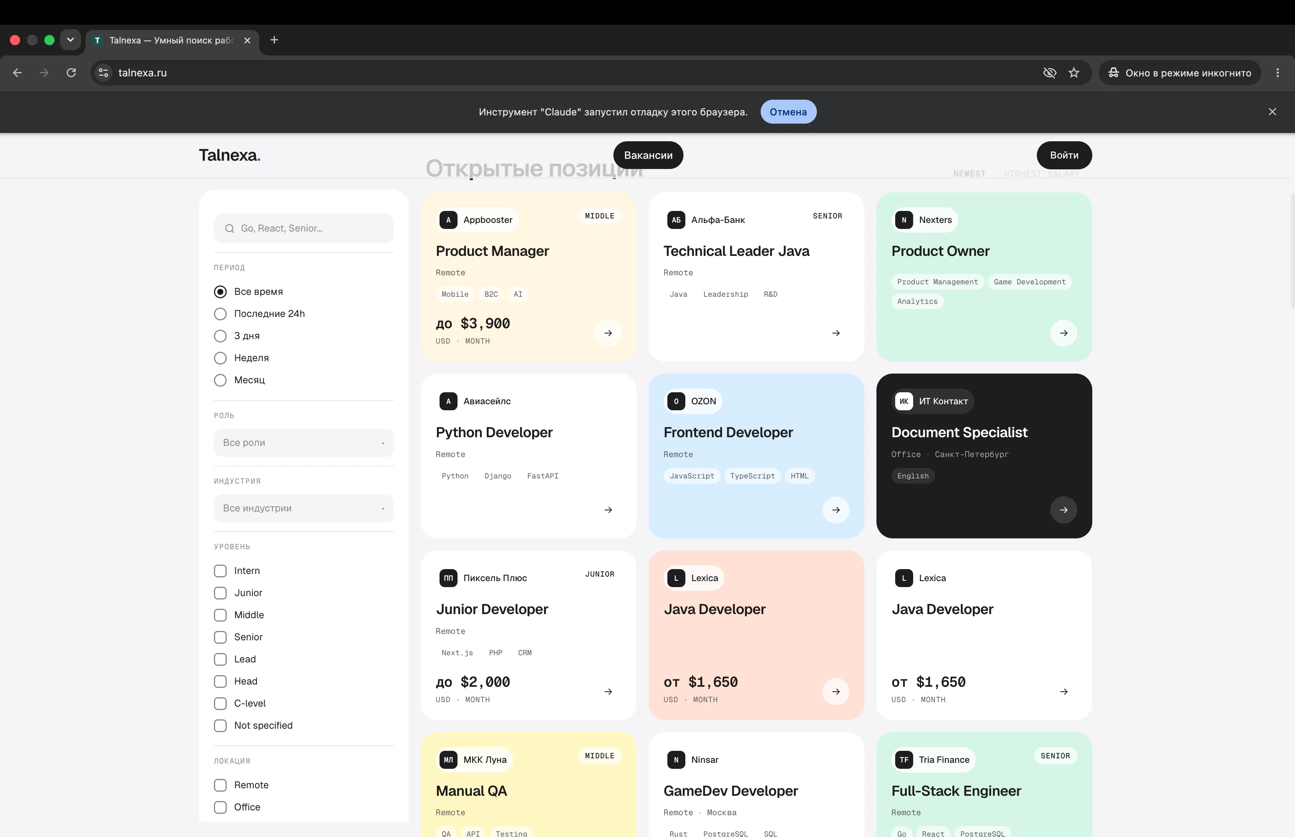Open Frontend Developer card arrow
This screenshot has height=837, width=1295.
point(836,510)
